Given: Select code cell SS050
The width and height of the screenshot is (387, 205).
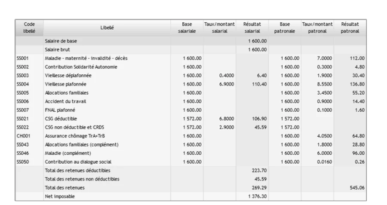Looking at the screenshot, I should (22, 162).
